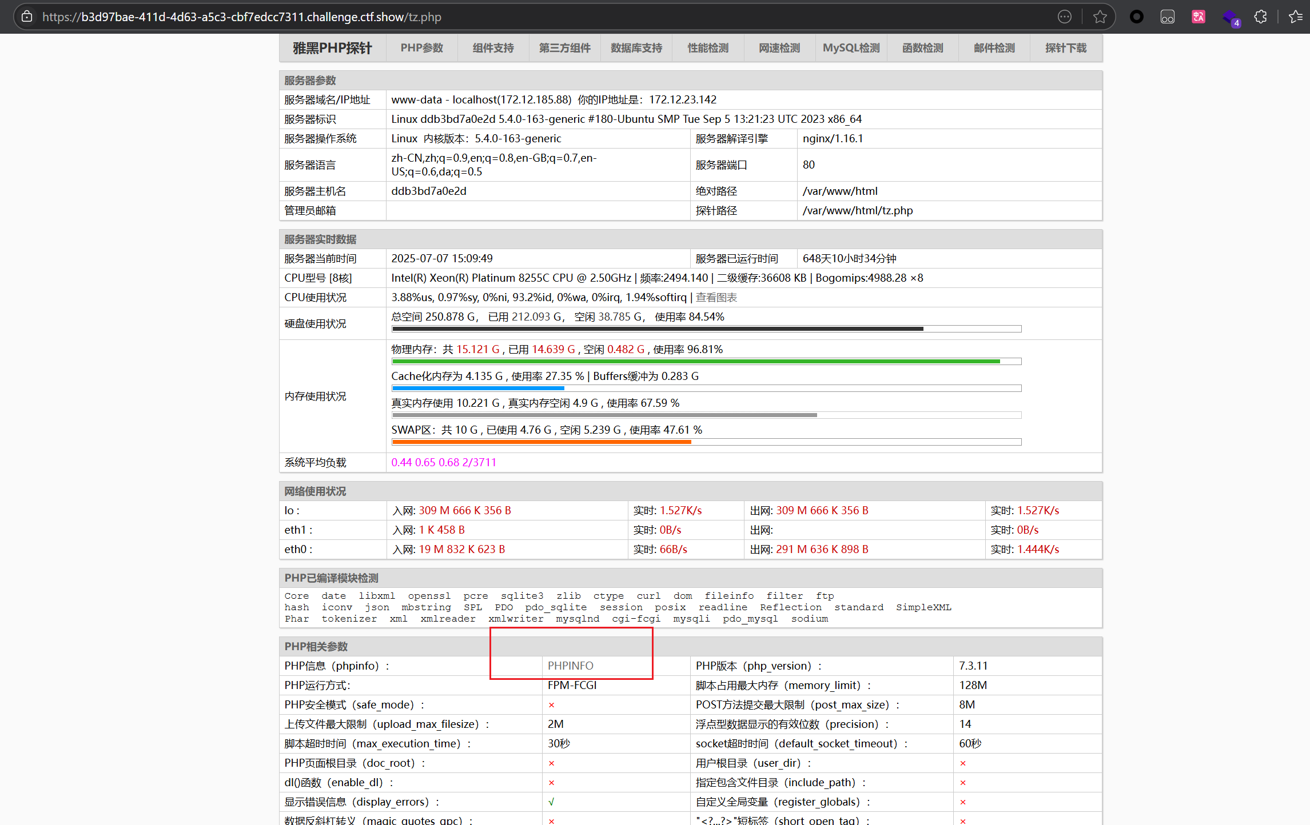1310x825 pixels.
Task: Go to the 第三方组件 tab
Action: (x=564, y=48)
